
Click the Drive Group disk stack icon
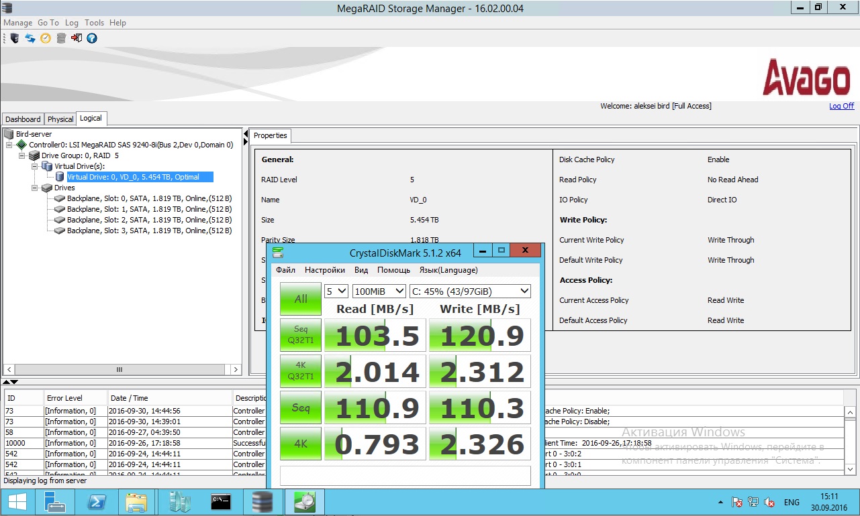click(x=34, y=155)
